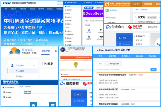Close the 企业信息 tab in 易联供应链平台
This screenshot has height=108, width=162.
[x=31, y=87]
